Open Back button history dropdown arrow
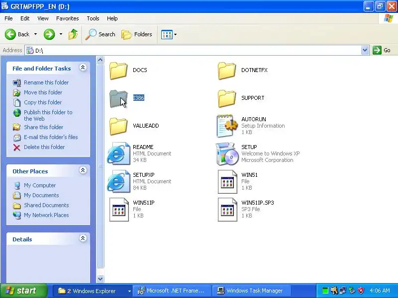The width and height of the screenshot is (398, 298). pos(35,34)
